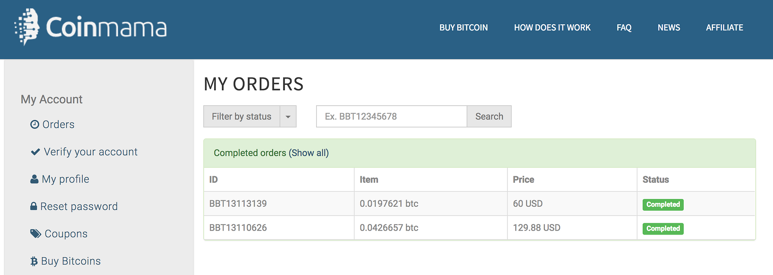Click the tags icon beside Coupons
This screenshot has width=773, height=275.
coord(36,234)
